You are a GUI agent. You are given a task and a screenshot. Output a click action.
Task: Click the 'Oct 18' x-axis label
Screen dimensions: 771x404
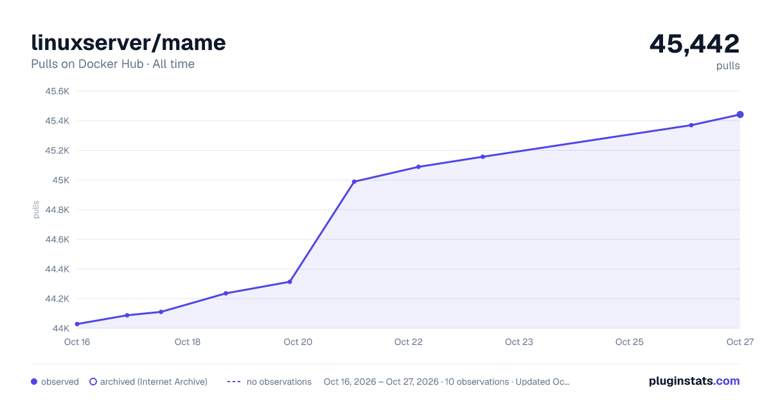click(188, 342)
